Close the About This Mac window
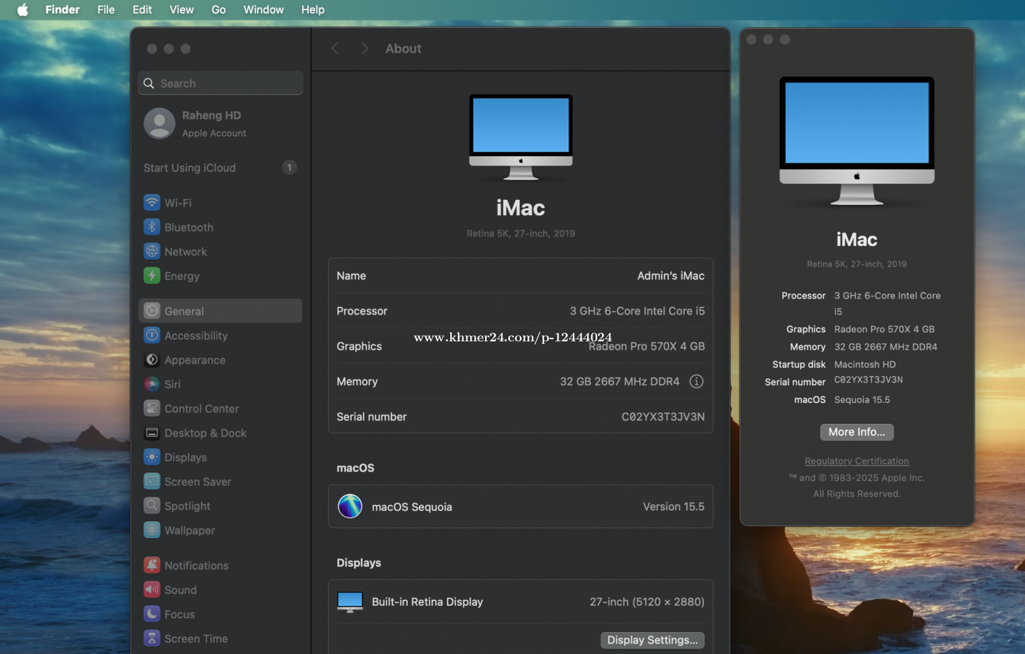Viewport: 1025px width, 654px height. click(x=752, y=40)
